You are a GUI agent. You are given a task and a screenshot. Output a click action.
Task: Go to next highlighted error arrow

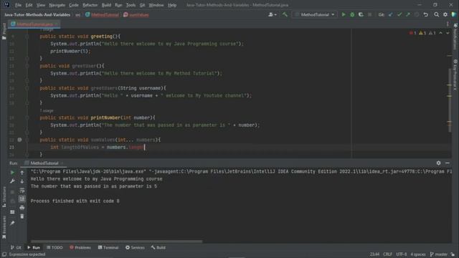pyautogui.click(x=448, y=33)
